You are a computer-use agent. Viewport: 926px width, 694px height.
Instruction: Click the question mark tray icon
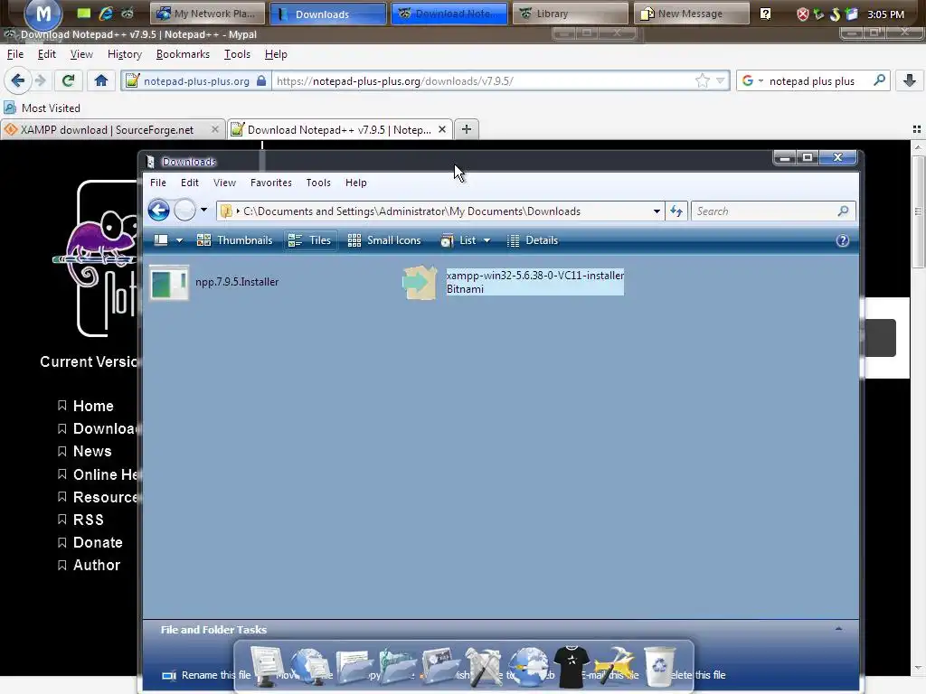pyautogui.click(x=765, y=14)
